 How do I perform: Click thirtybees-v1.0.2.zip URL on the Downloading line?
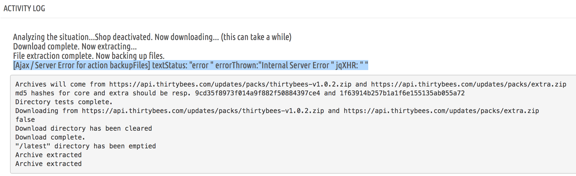[x=203, y=111]
